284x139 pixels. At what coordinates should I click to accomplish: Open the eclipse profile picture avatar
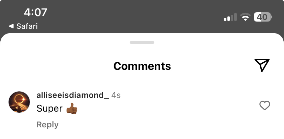(x=19, y=102)
